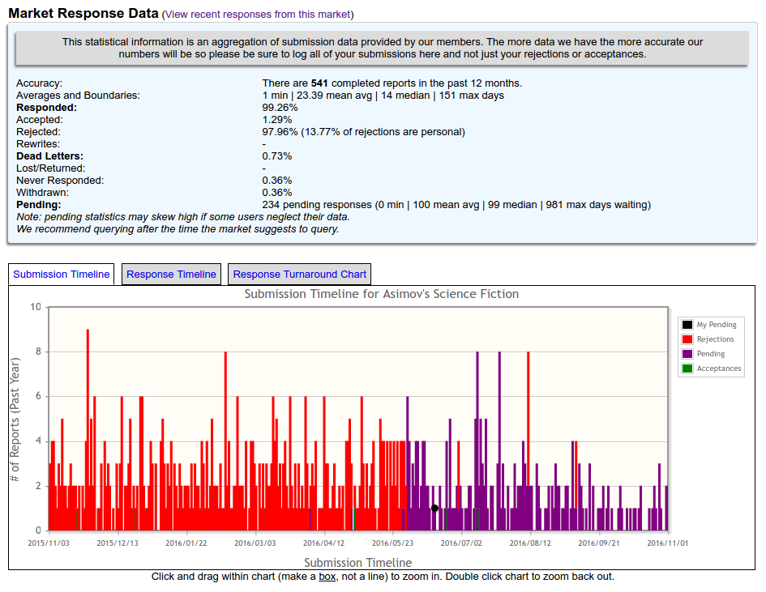View recent responses from this market
The height and width of the screenshot is (592, 766).
pos(258,14)
